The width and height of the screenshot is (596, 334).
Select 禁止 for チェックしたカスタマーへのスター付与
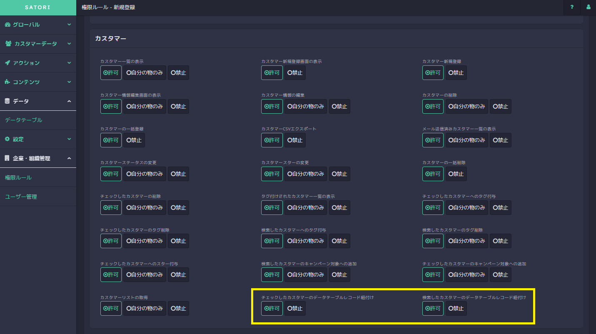pos(178,274)
